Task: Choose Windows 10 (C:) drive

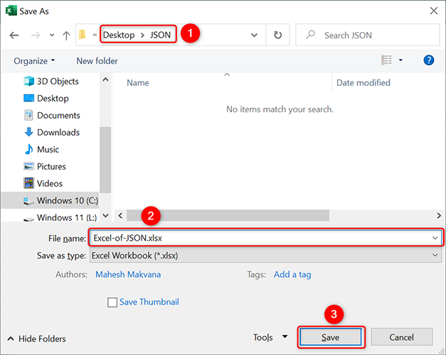Action: point(65,201)
